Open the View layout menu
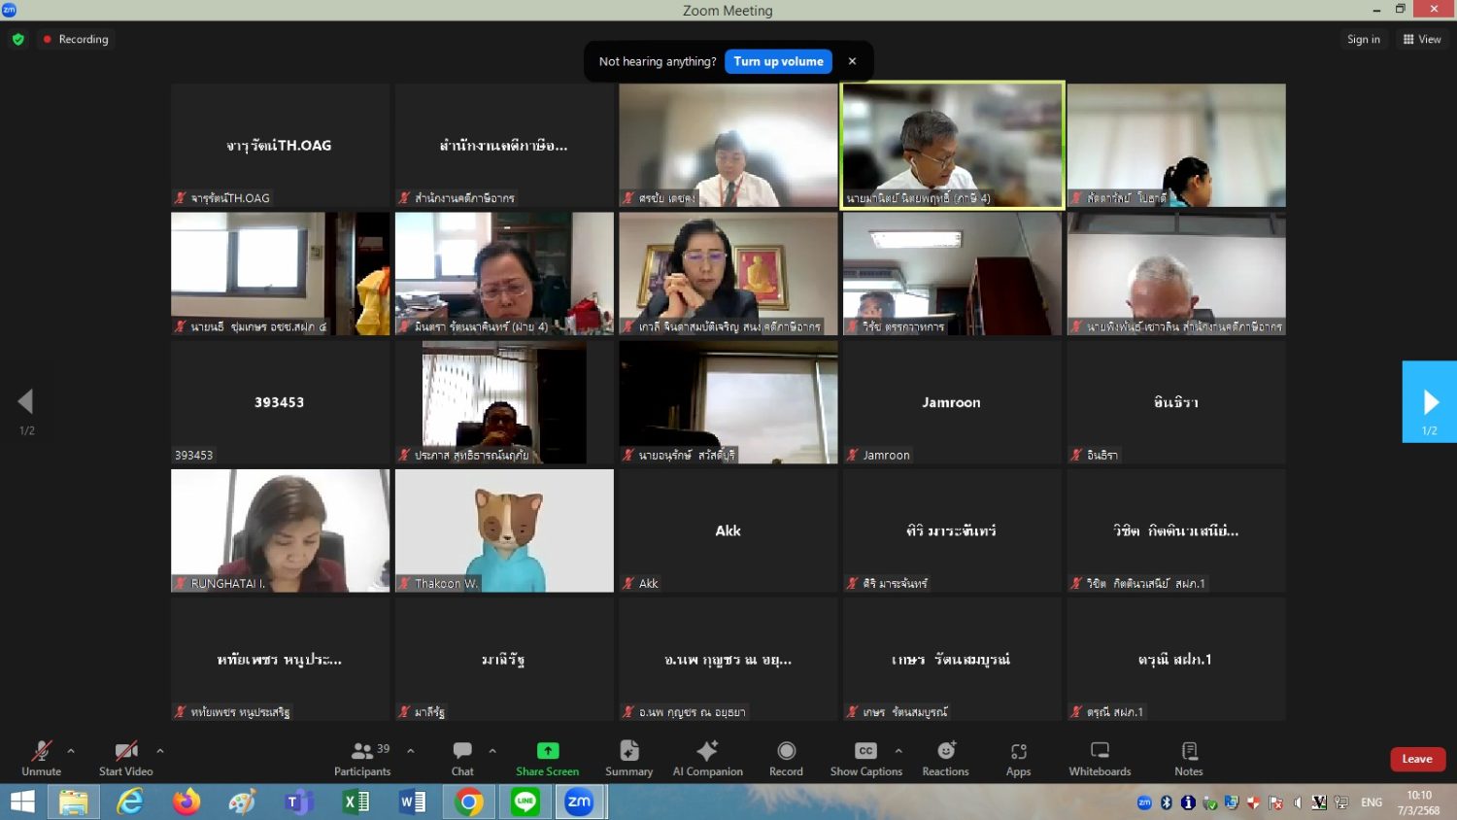 (1422, 39)
